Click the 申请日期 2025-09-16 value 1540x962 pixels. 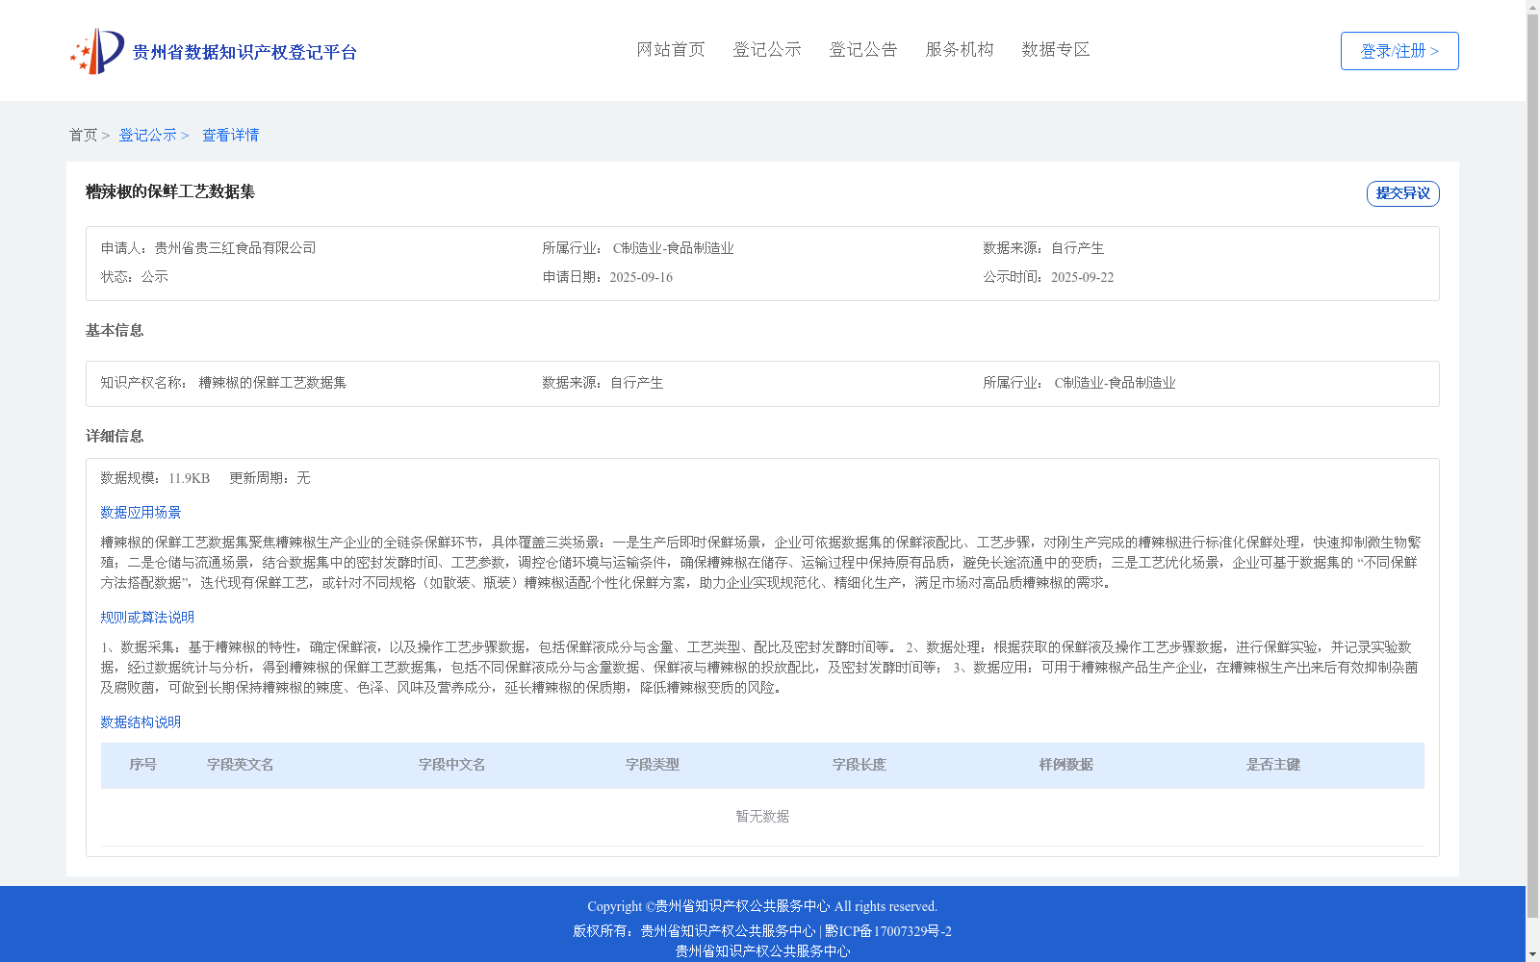pos(641,277)
